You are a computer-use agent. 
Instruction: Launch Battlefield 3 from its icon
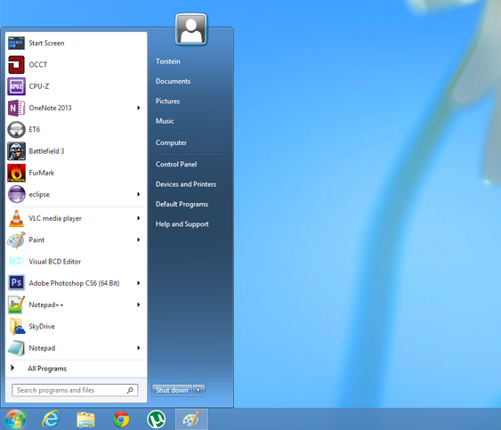click(16, 151)
